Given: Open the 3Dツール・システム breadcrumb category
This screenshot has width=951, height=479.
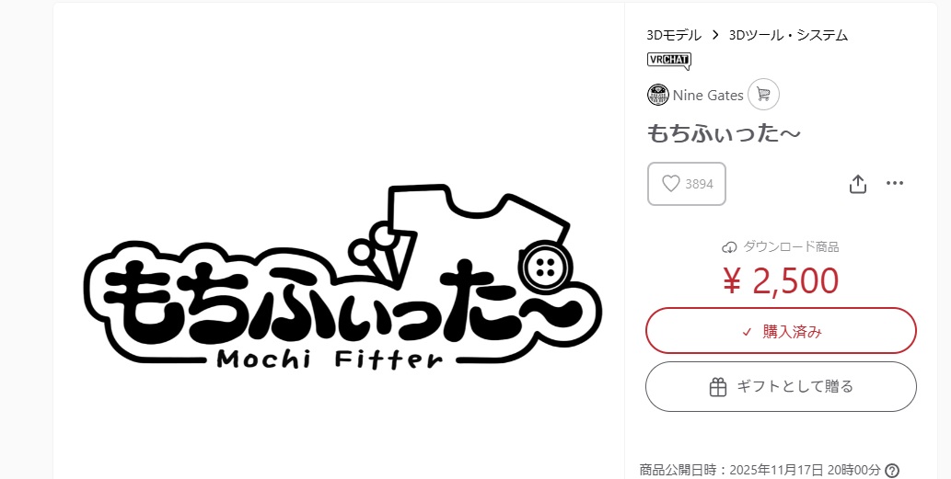Looking at the screenshot, I should pos(788,35).
